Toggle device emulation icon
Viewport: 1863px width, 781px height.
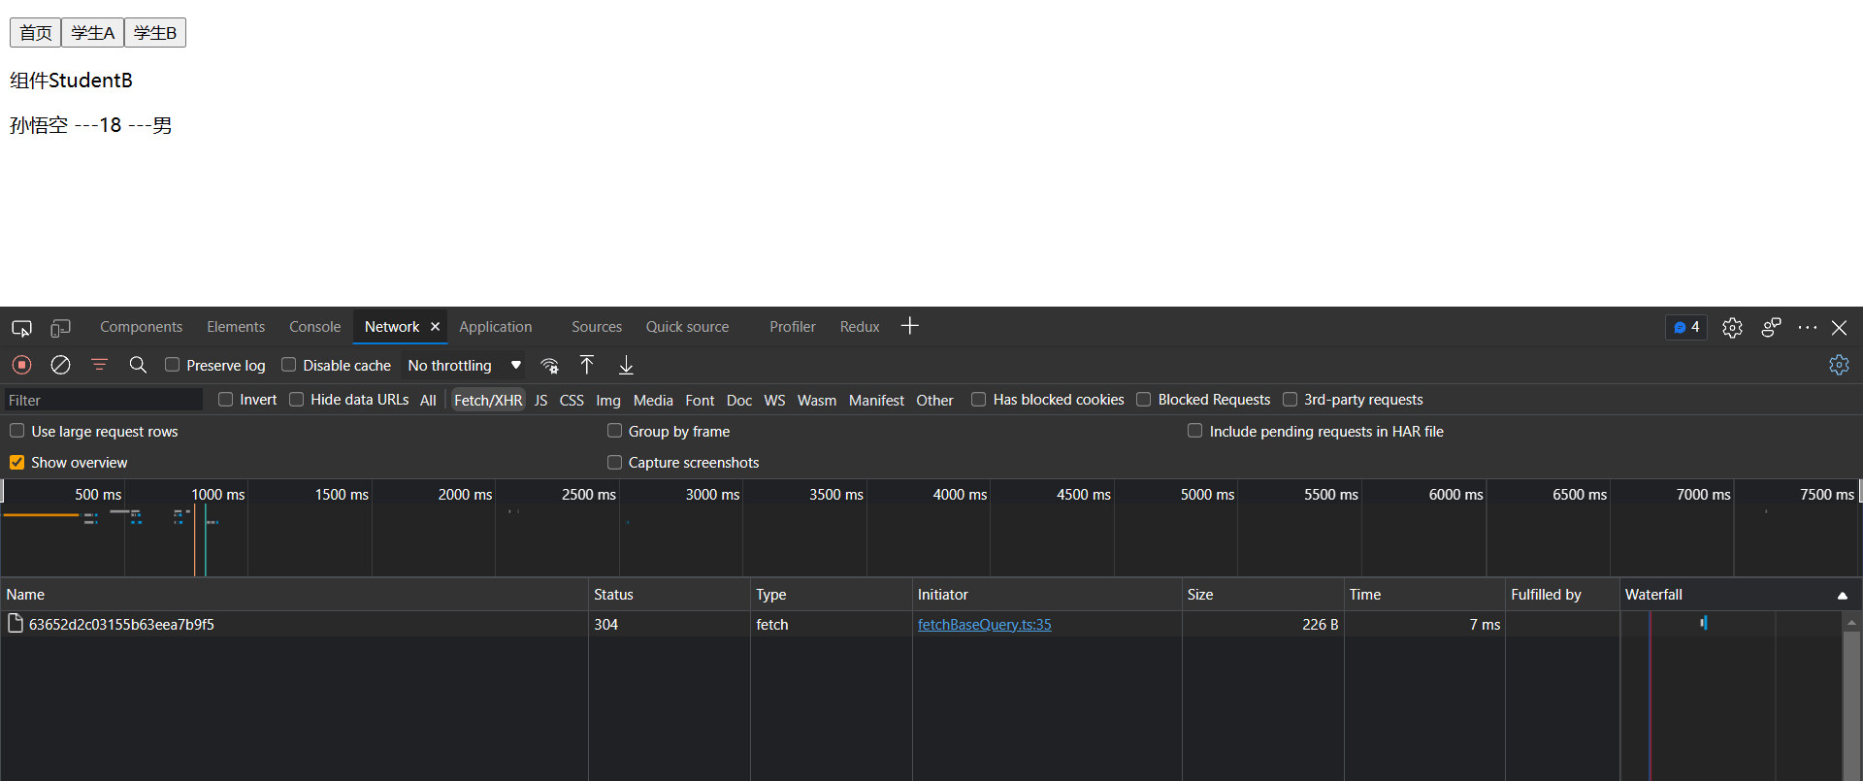point(60,328)
